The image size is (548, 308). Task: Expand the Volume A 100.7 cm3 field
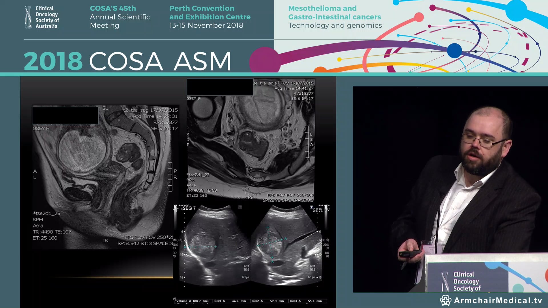192,301
